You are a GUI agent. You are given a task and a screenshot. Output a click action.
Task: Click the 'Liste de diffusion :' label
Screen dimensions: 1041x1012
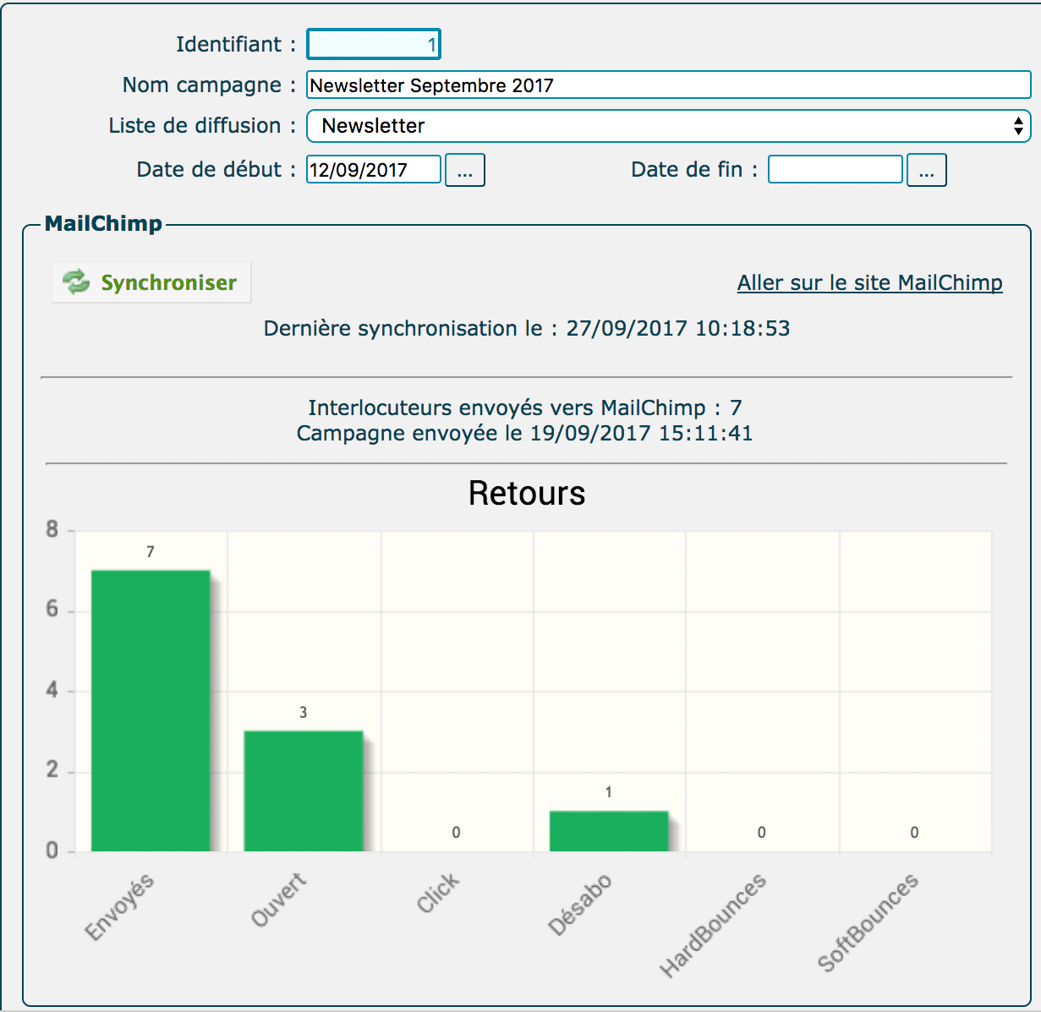[202, 125]
